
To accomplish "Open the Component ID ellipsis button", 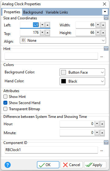I will point(101,150).
